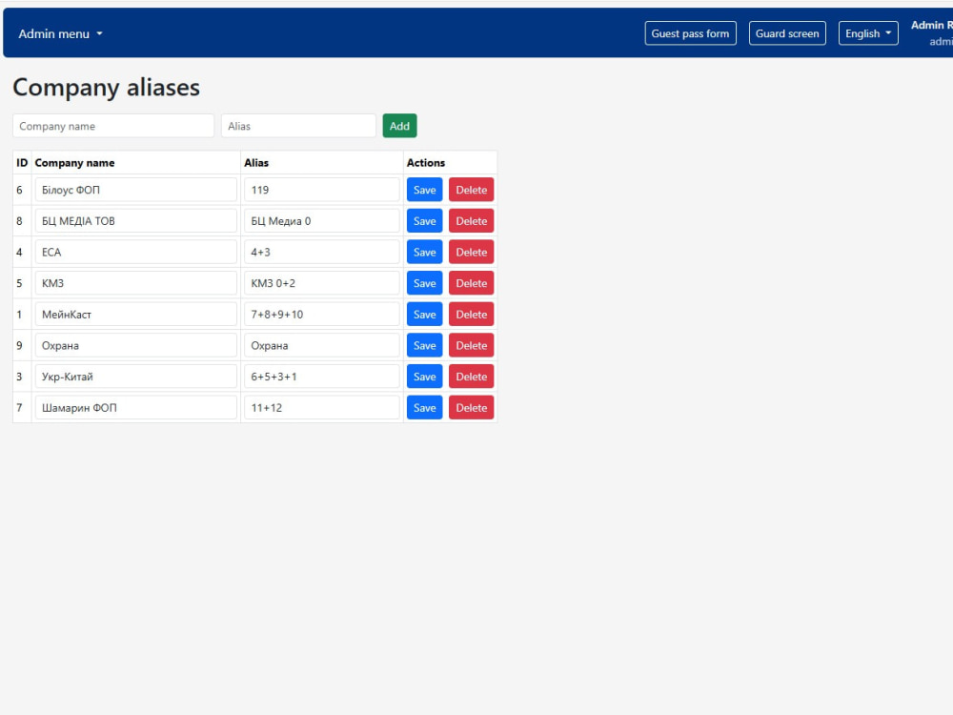Screen dimensions: 953x715
Task: Edit the company name Укр-Китай
Action: [135, 377]
